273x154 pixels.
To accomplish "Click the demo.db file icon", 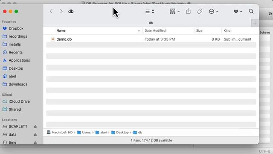I will coord(53,39).
